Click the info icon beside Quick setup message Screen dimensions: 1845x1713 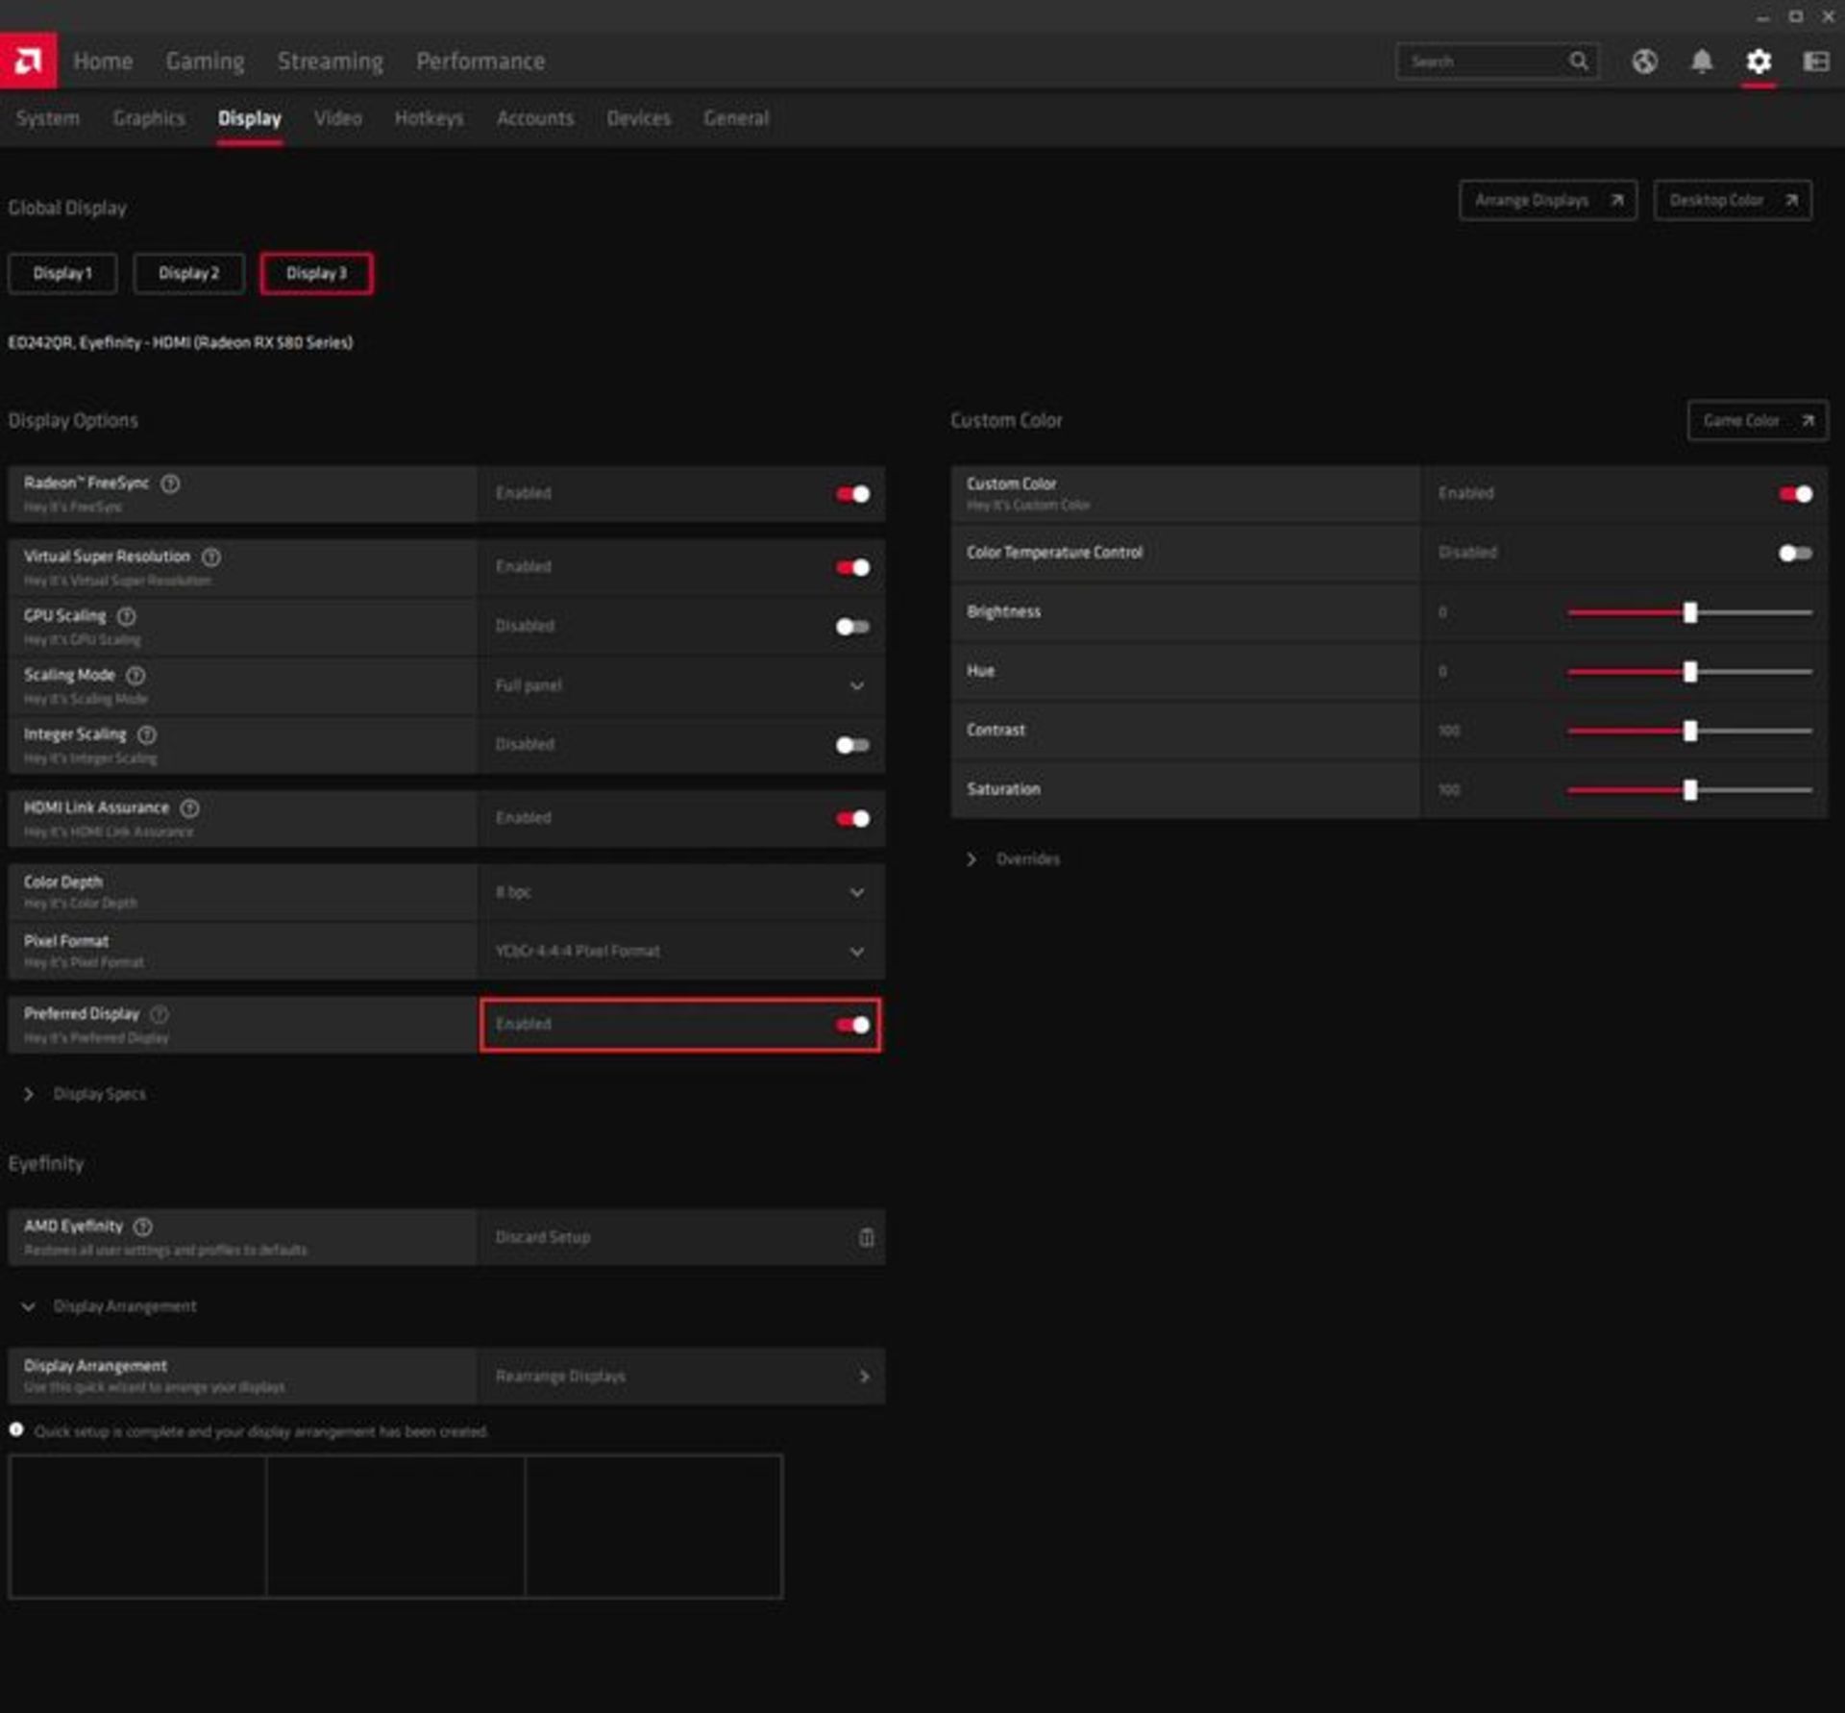click(16, 1429)
